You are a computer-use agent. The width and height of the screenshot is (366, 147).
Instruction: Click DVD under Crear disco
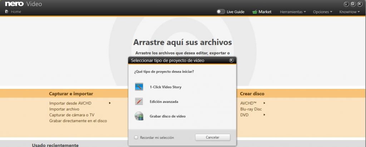[244, 115]
